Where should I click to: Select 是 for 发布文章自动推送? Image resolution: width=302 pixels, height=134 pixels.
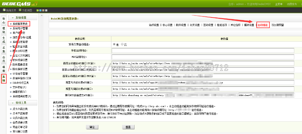114,44
